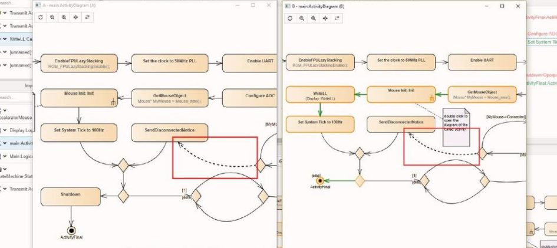
Task: Click the lower Search field in left panel
Action: (x=17, y=97)
